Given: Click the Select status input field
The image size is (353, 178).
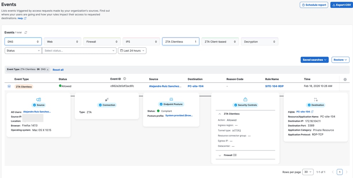Looking at the screenshot, I should click(x=79, y=51).
